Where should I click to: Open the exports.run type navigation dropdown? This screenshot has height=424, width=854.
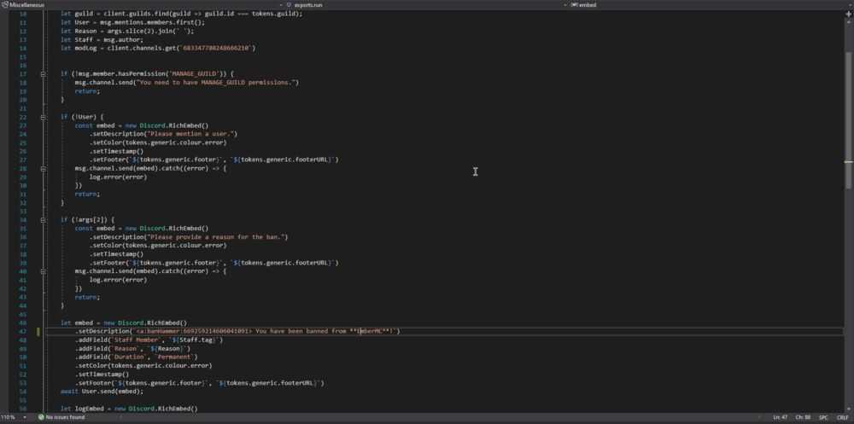click(x=424, y=4)
